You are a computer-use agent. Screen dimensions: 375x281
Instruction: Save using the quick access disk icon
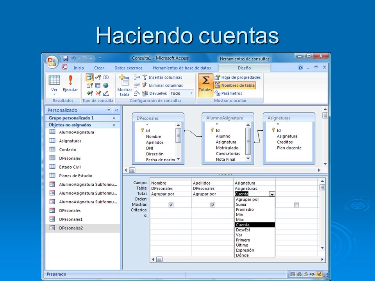[x=66, y=58]
